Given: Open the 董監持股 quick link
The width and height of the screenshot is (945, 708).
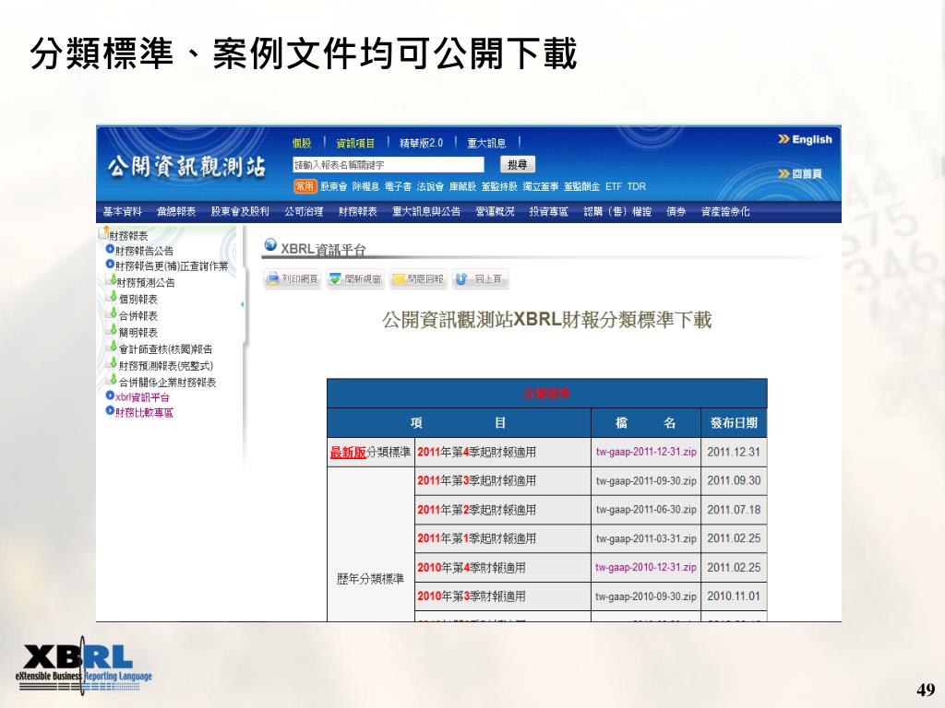Looking at the screenshot, I should click(x=499, y=186).
